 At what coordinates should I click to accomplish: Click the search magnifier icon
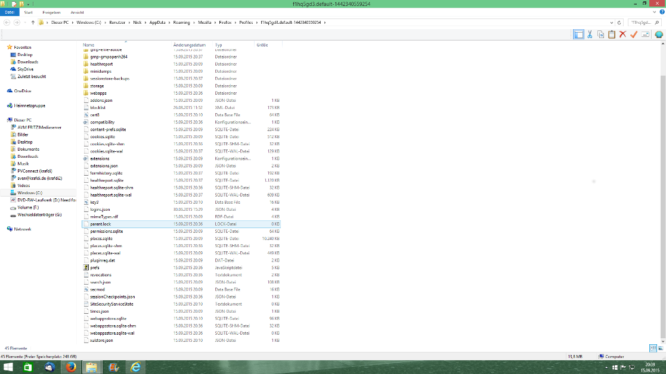(657, 23)
